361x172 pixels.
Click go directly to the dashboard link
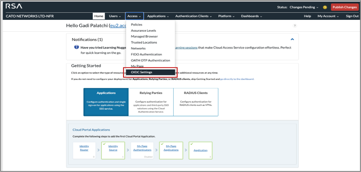pyautogui.click(x=237, y=79)
